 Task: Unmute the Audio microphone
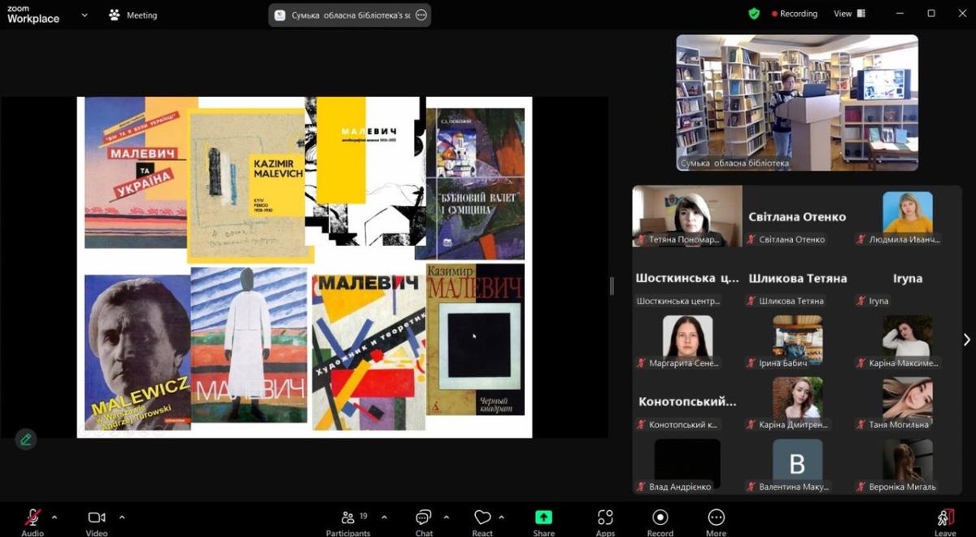(x=33, y=518)
